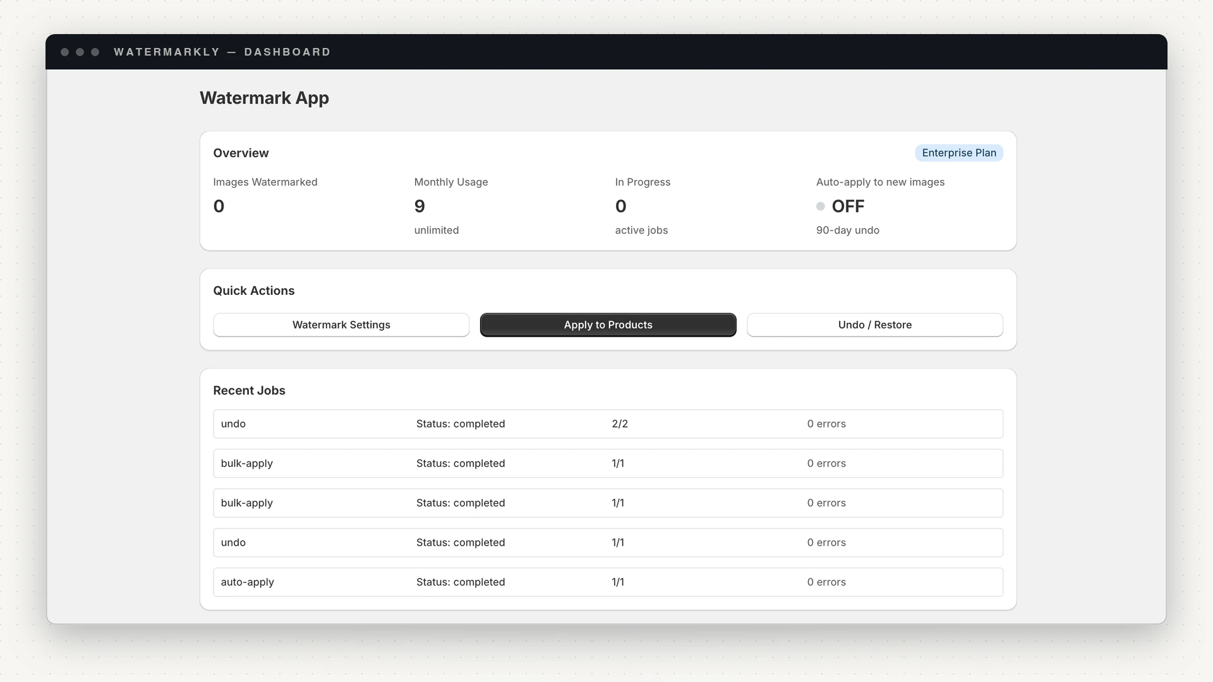
Task: Click the Images Watermarked label
Action: click(x=265, y=182)
